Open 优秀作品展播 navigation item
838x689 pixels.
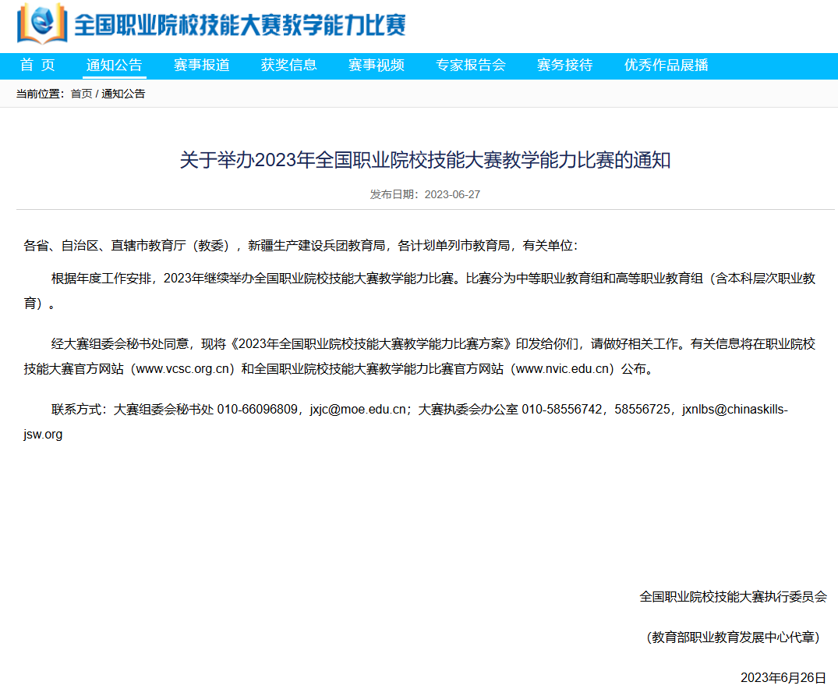(x=666, y=66)
